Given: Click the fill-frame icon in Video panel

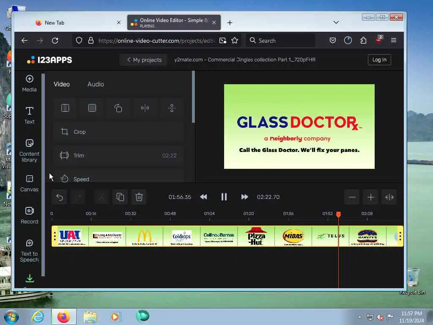Looking at the screenshot, I should click(x=92, y=108).
